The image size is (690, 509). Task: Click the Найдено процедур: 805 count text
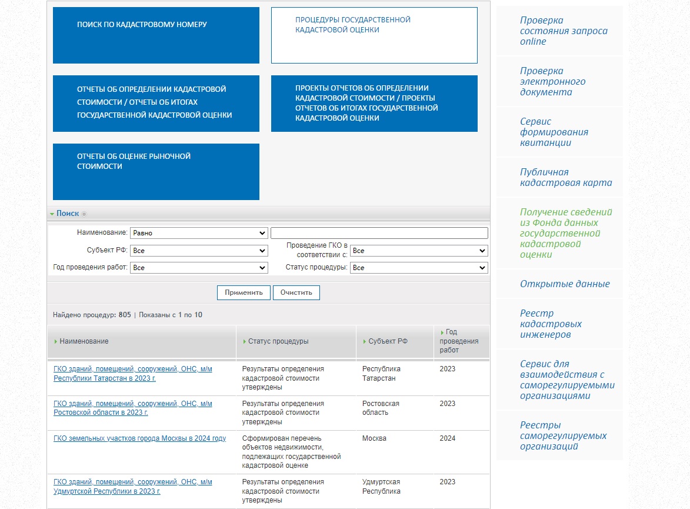[92, 315]
